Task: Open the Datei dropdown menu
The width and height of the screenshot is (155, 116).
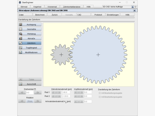Action: point(24,15)
